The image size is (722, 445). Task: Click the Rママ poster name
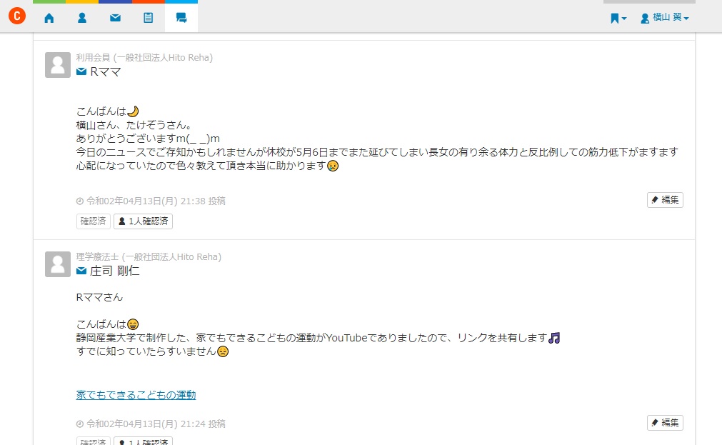coord(106,71)
